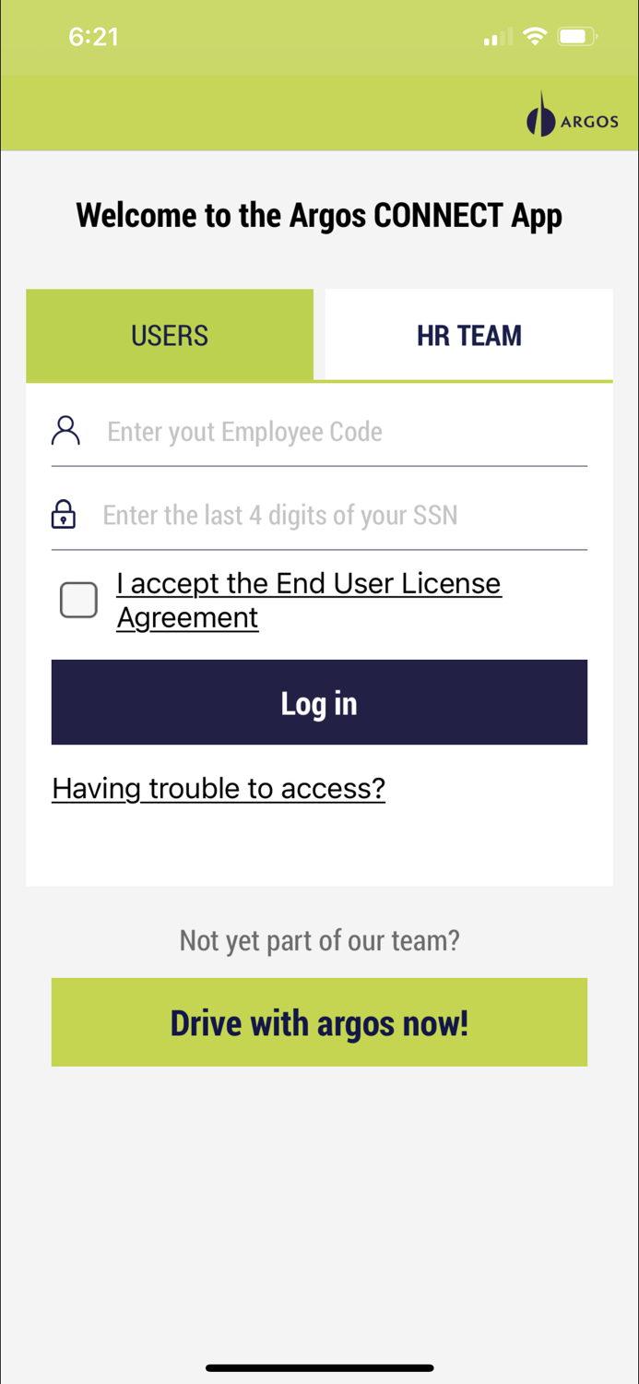This screenshot has height=1384, width=639.
Task: Click the Wi-Fi icon in the status bar
Action: point(535,36)
